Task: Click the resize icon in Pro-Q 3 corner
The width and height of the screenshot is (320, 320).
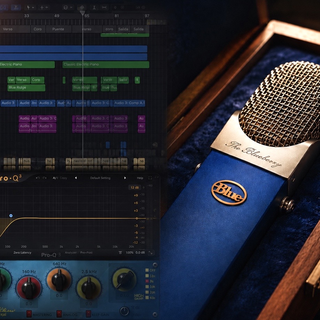Action: (x=150, y=253)
